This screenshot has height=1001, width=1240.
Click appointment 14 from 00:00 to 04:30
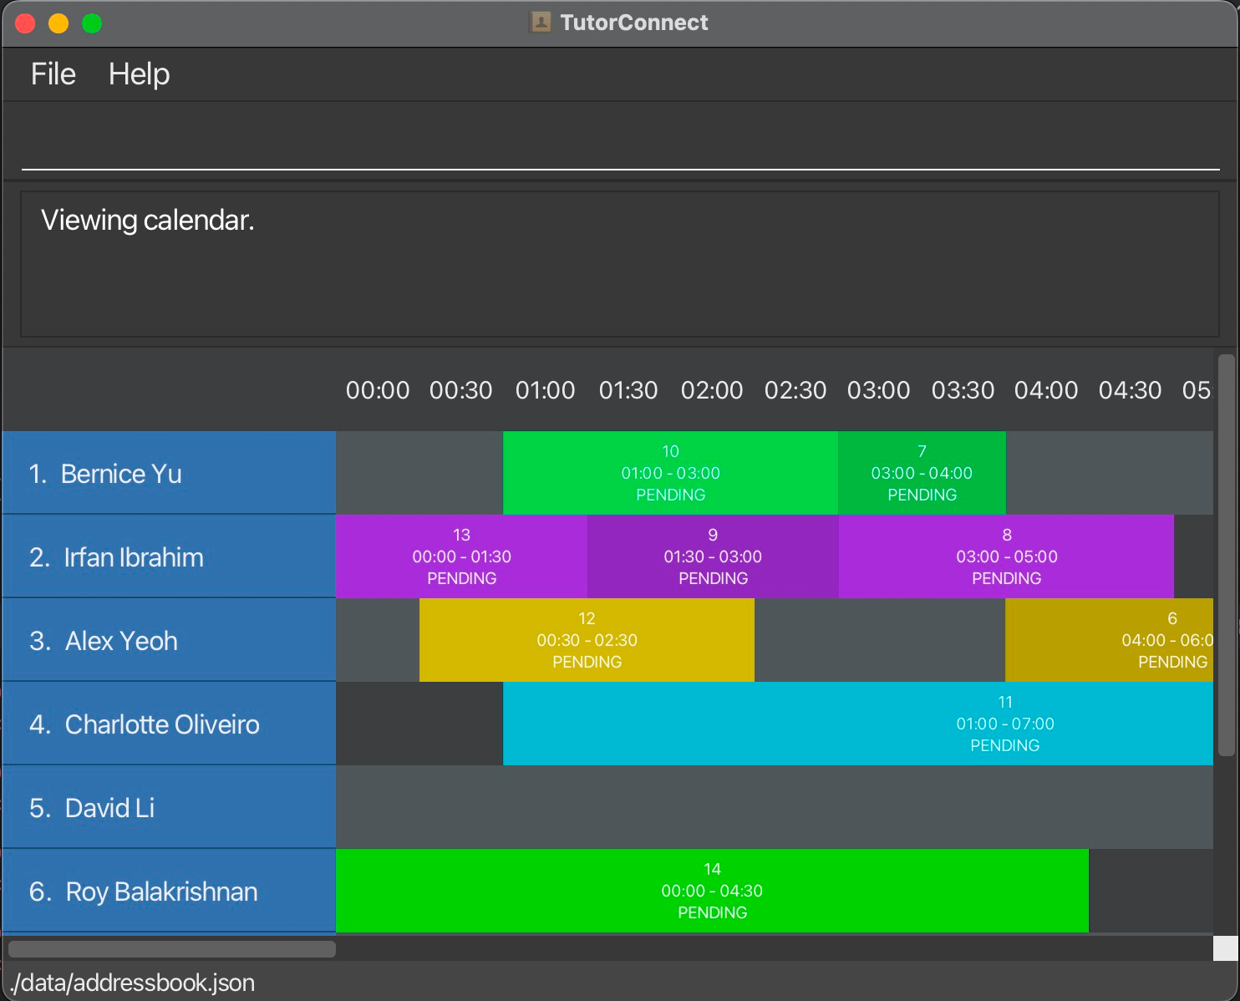pyautogui.click(x=712, y=891)
